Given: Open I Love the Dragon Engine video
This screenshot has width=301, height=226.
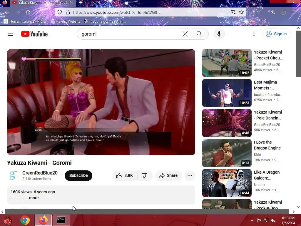Looking at the screenshot, I should coord(267,145).
